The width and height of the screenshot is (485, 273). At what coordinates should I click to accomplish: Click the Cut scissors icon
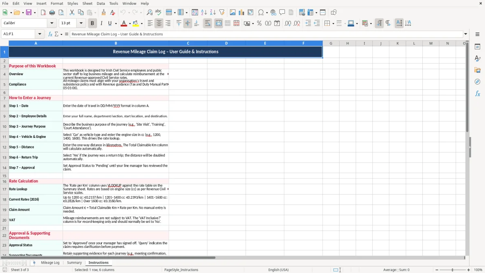click(x=72, y=13)
